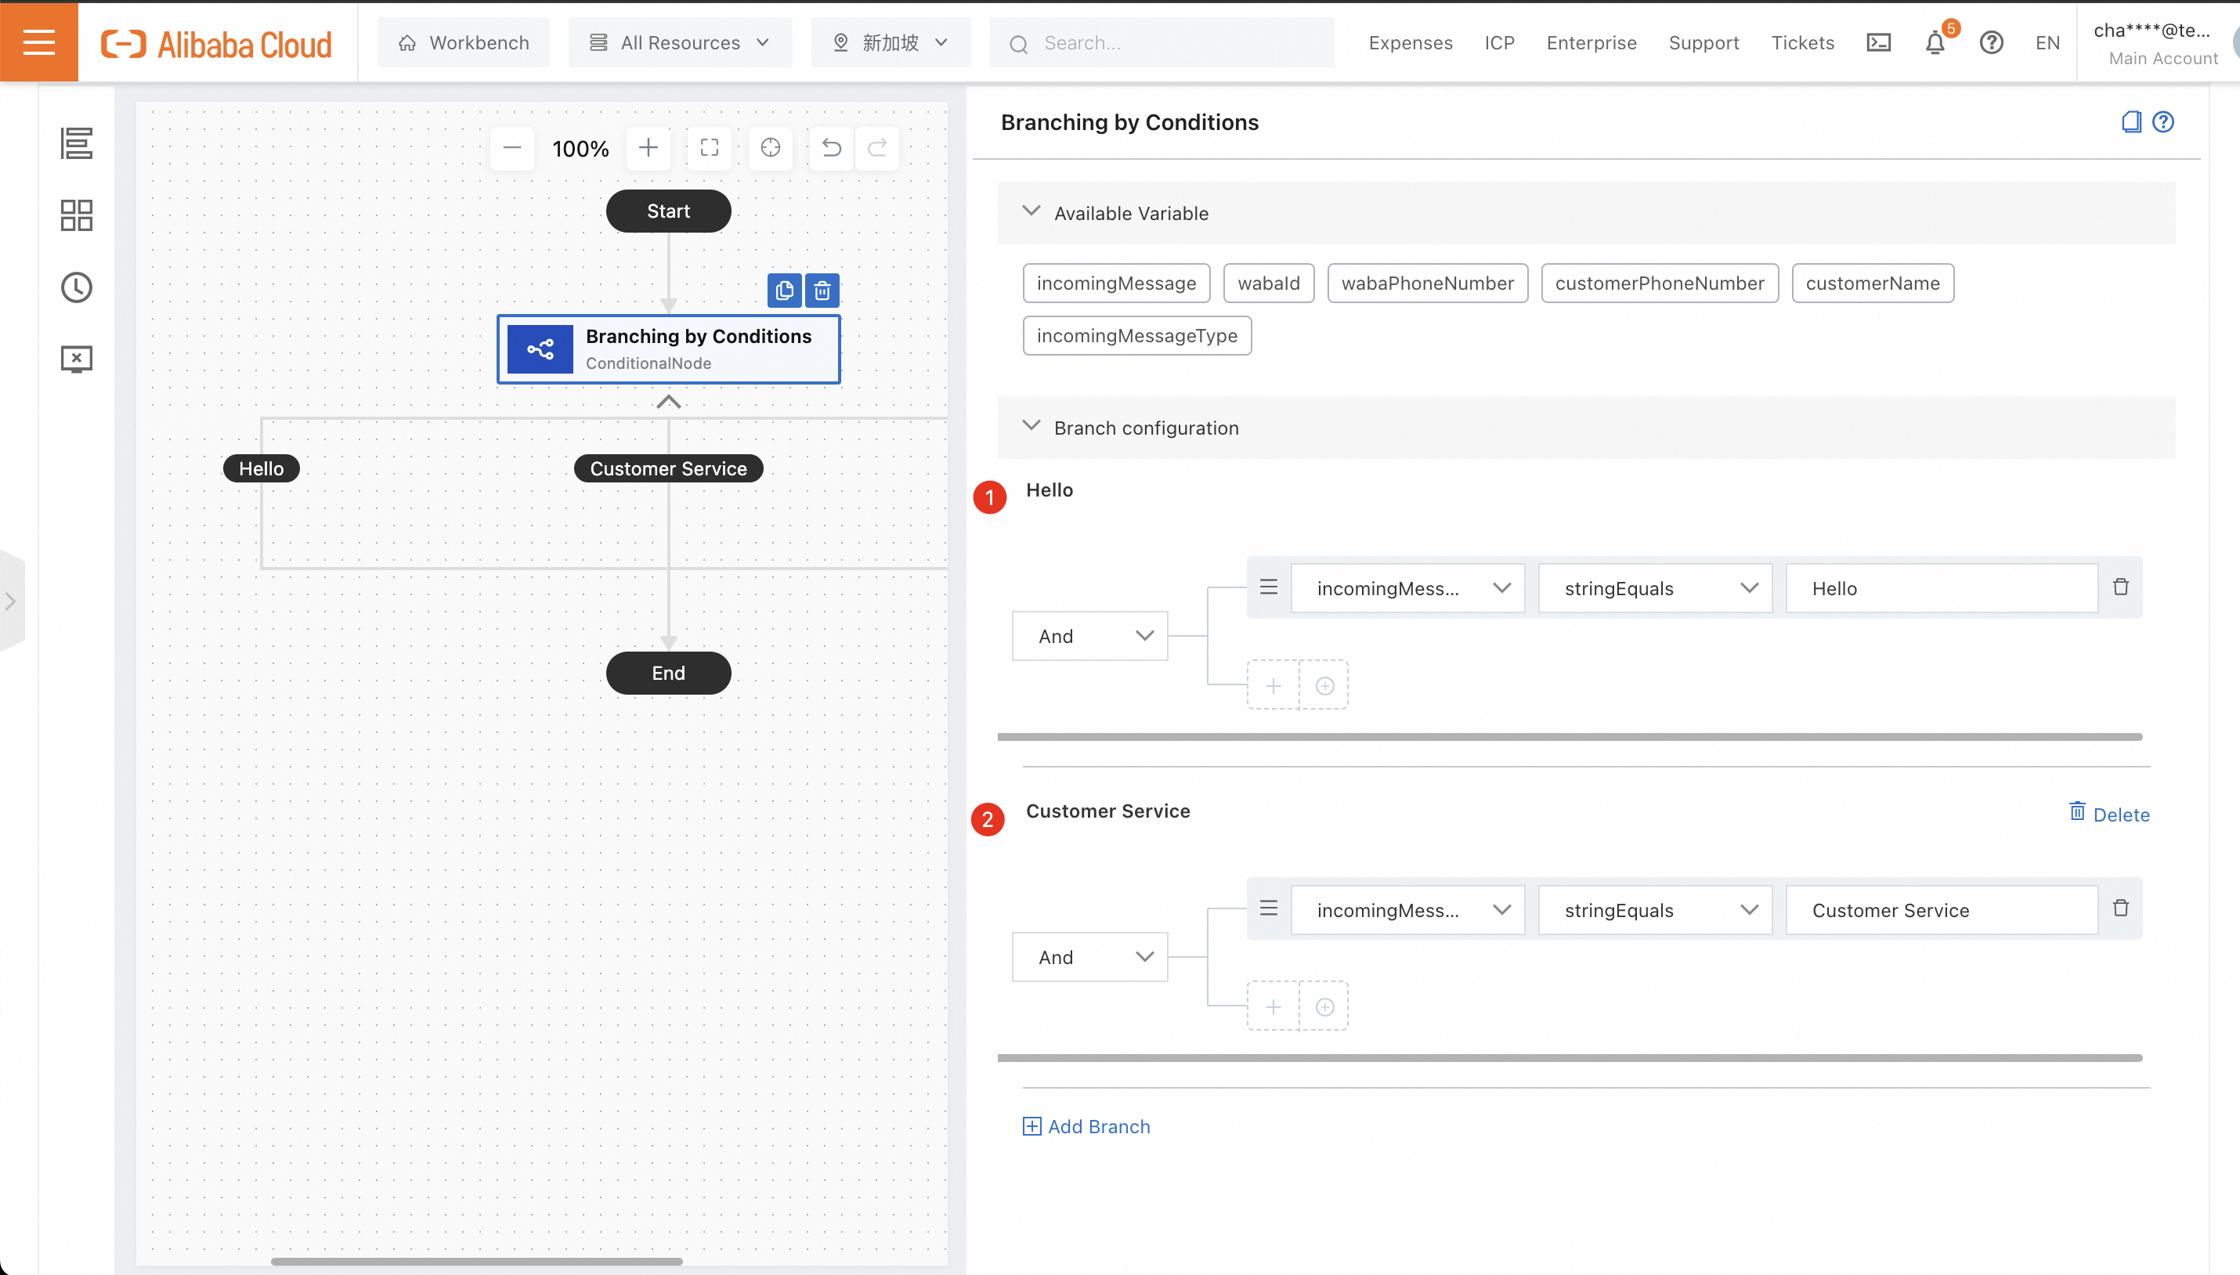The width and height of the screenshot is (2240, 1275).
Task: Open the clock history sidebar icon
Action: [76, 287]
